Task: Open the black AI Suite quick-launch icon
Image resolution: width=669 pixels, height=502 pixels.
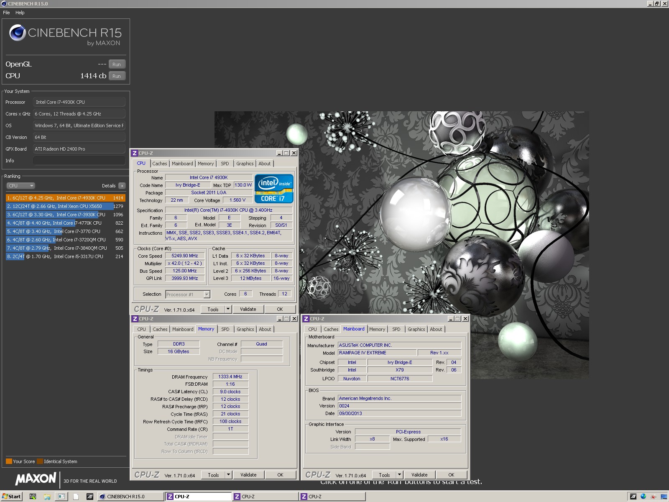Action: click(x=90, y=497)
